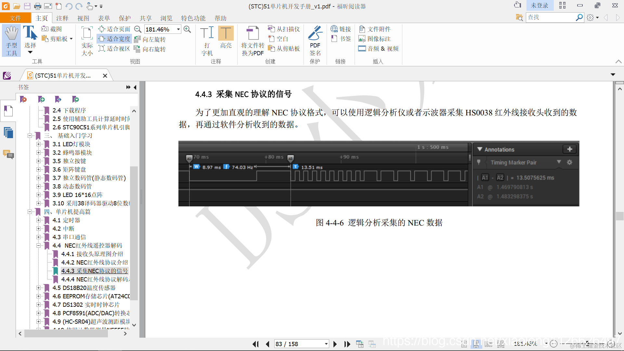Toggle Fit Page (适合页面) view mode
The width and height of the screenshot is (624, 351).
click(115, 29)
